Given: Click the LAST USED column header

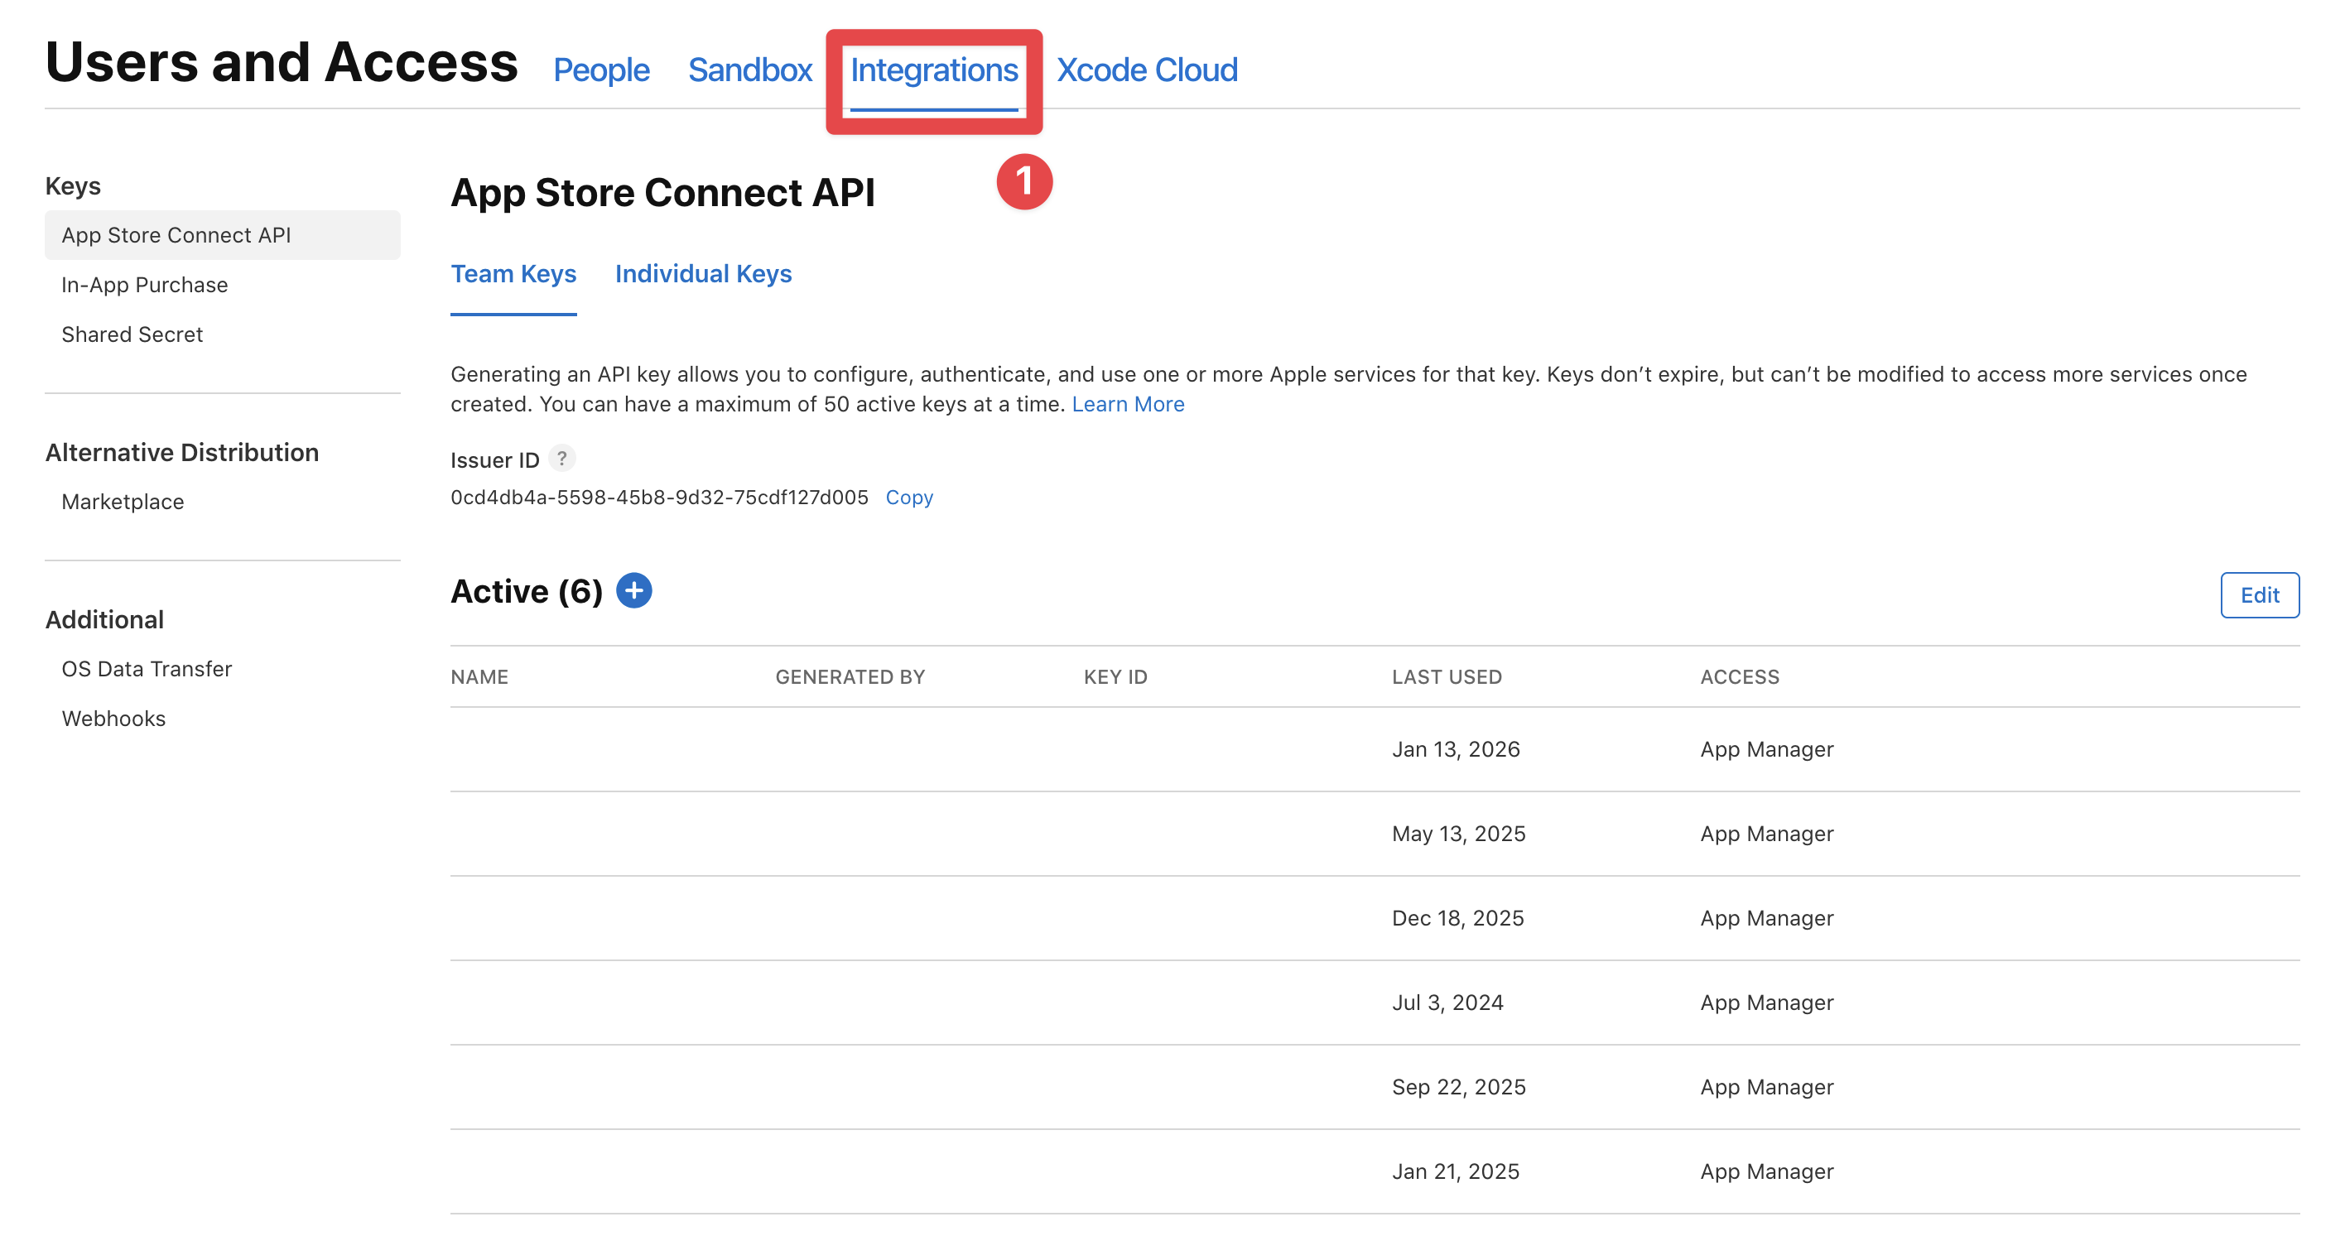Looking at the screenshot, I should tap(1446, 676).
